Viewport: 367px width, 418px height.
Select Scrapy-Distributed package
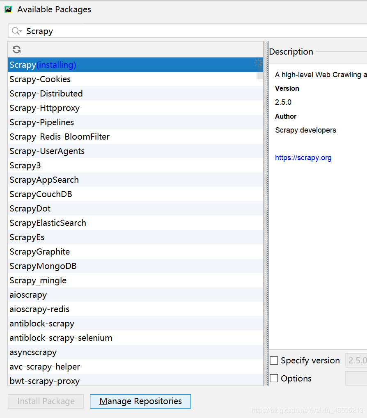coord(135,94)
